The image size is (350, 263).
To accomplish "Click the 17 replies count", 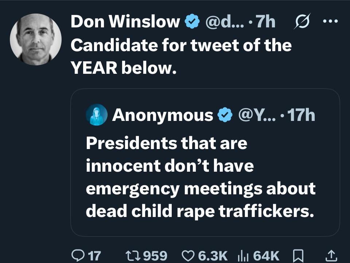I will click(x=94, y=255).
